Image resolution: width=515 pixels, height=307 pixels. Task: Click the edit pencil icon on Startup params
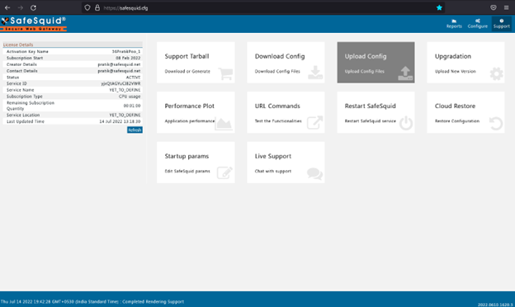click(224, 172)
